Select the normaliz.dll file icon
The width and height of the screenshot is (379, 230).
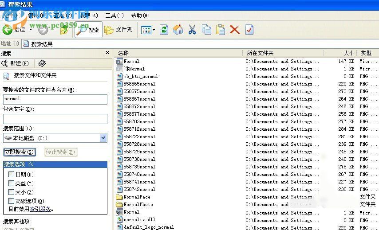pos(119,220)
